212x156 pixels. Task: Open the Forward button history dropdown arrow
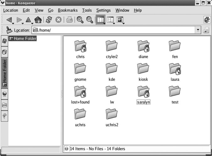click(23, 23)
